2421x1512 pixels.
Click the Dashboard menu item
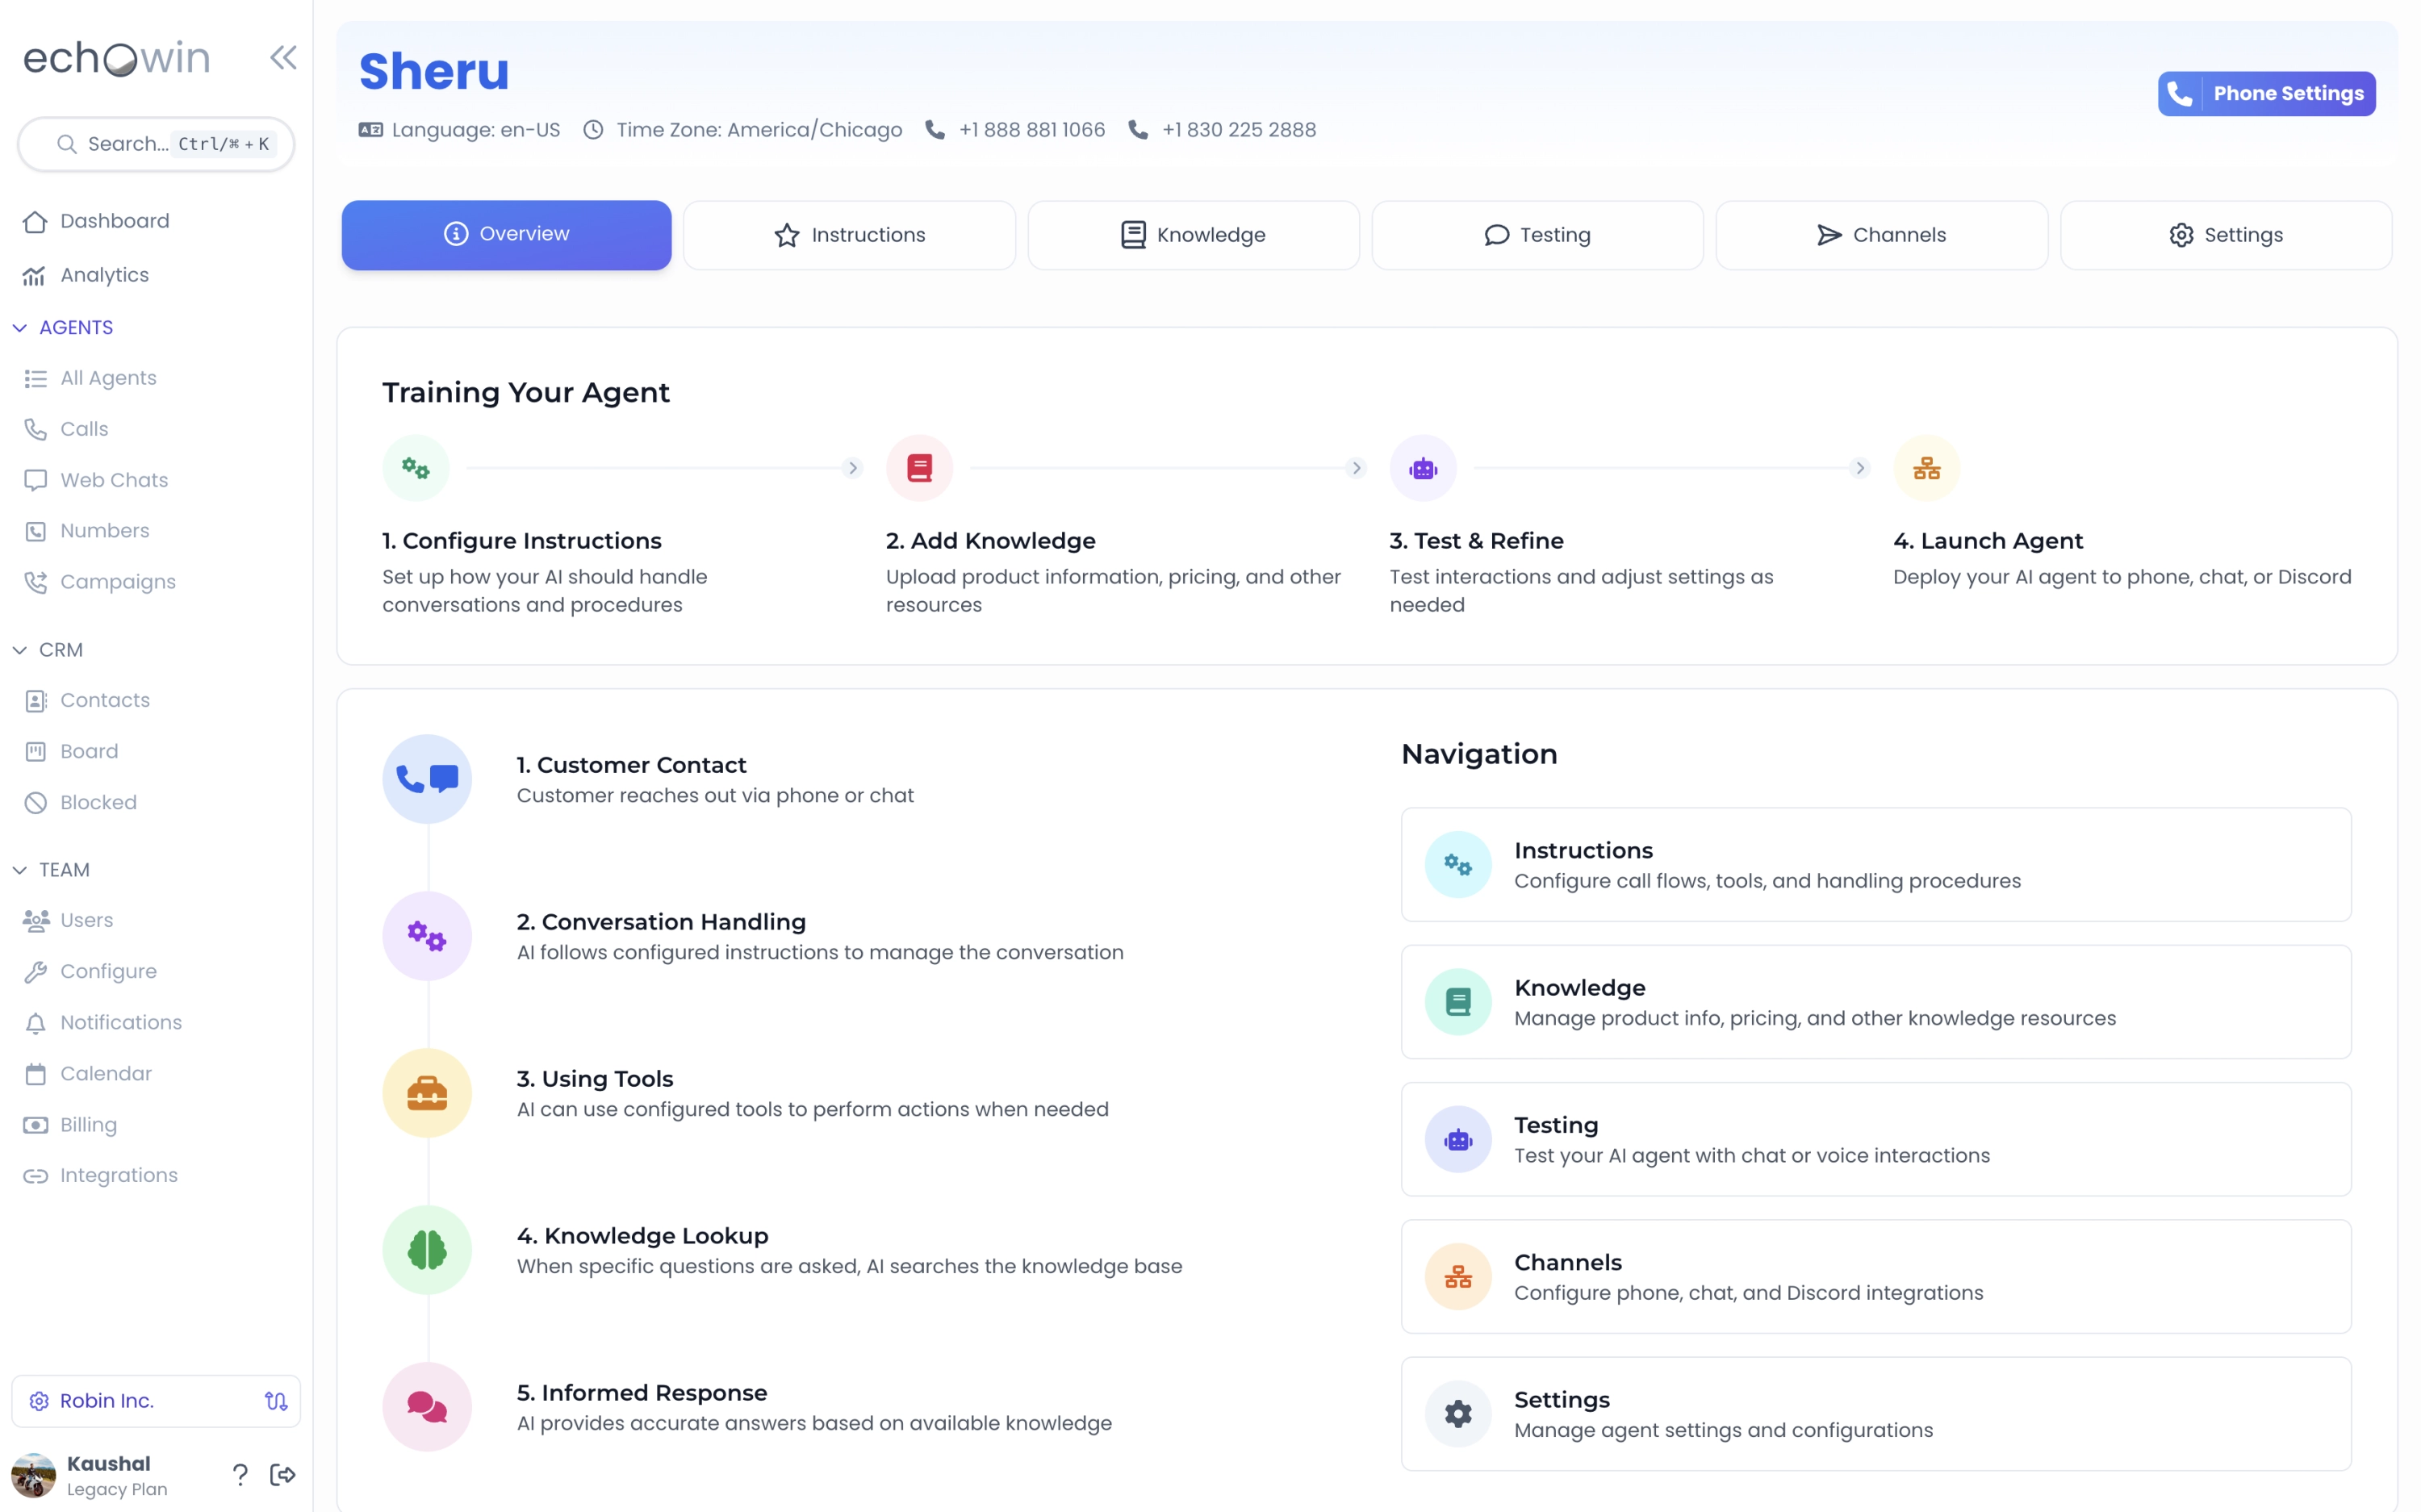coord(113,221)
